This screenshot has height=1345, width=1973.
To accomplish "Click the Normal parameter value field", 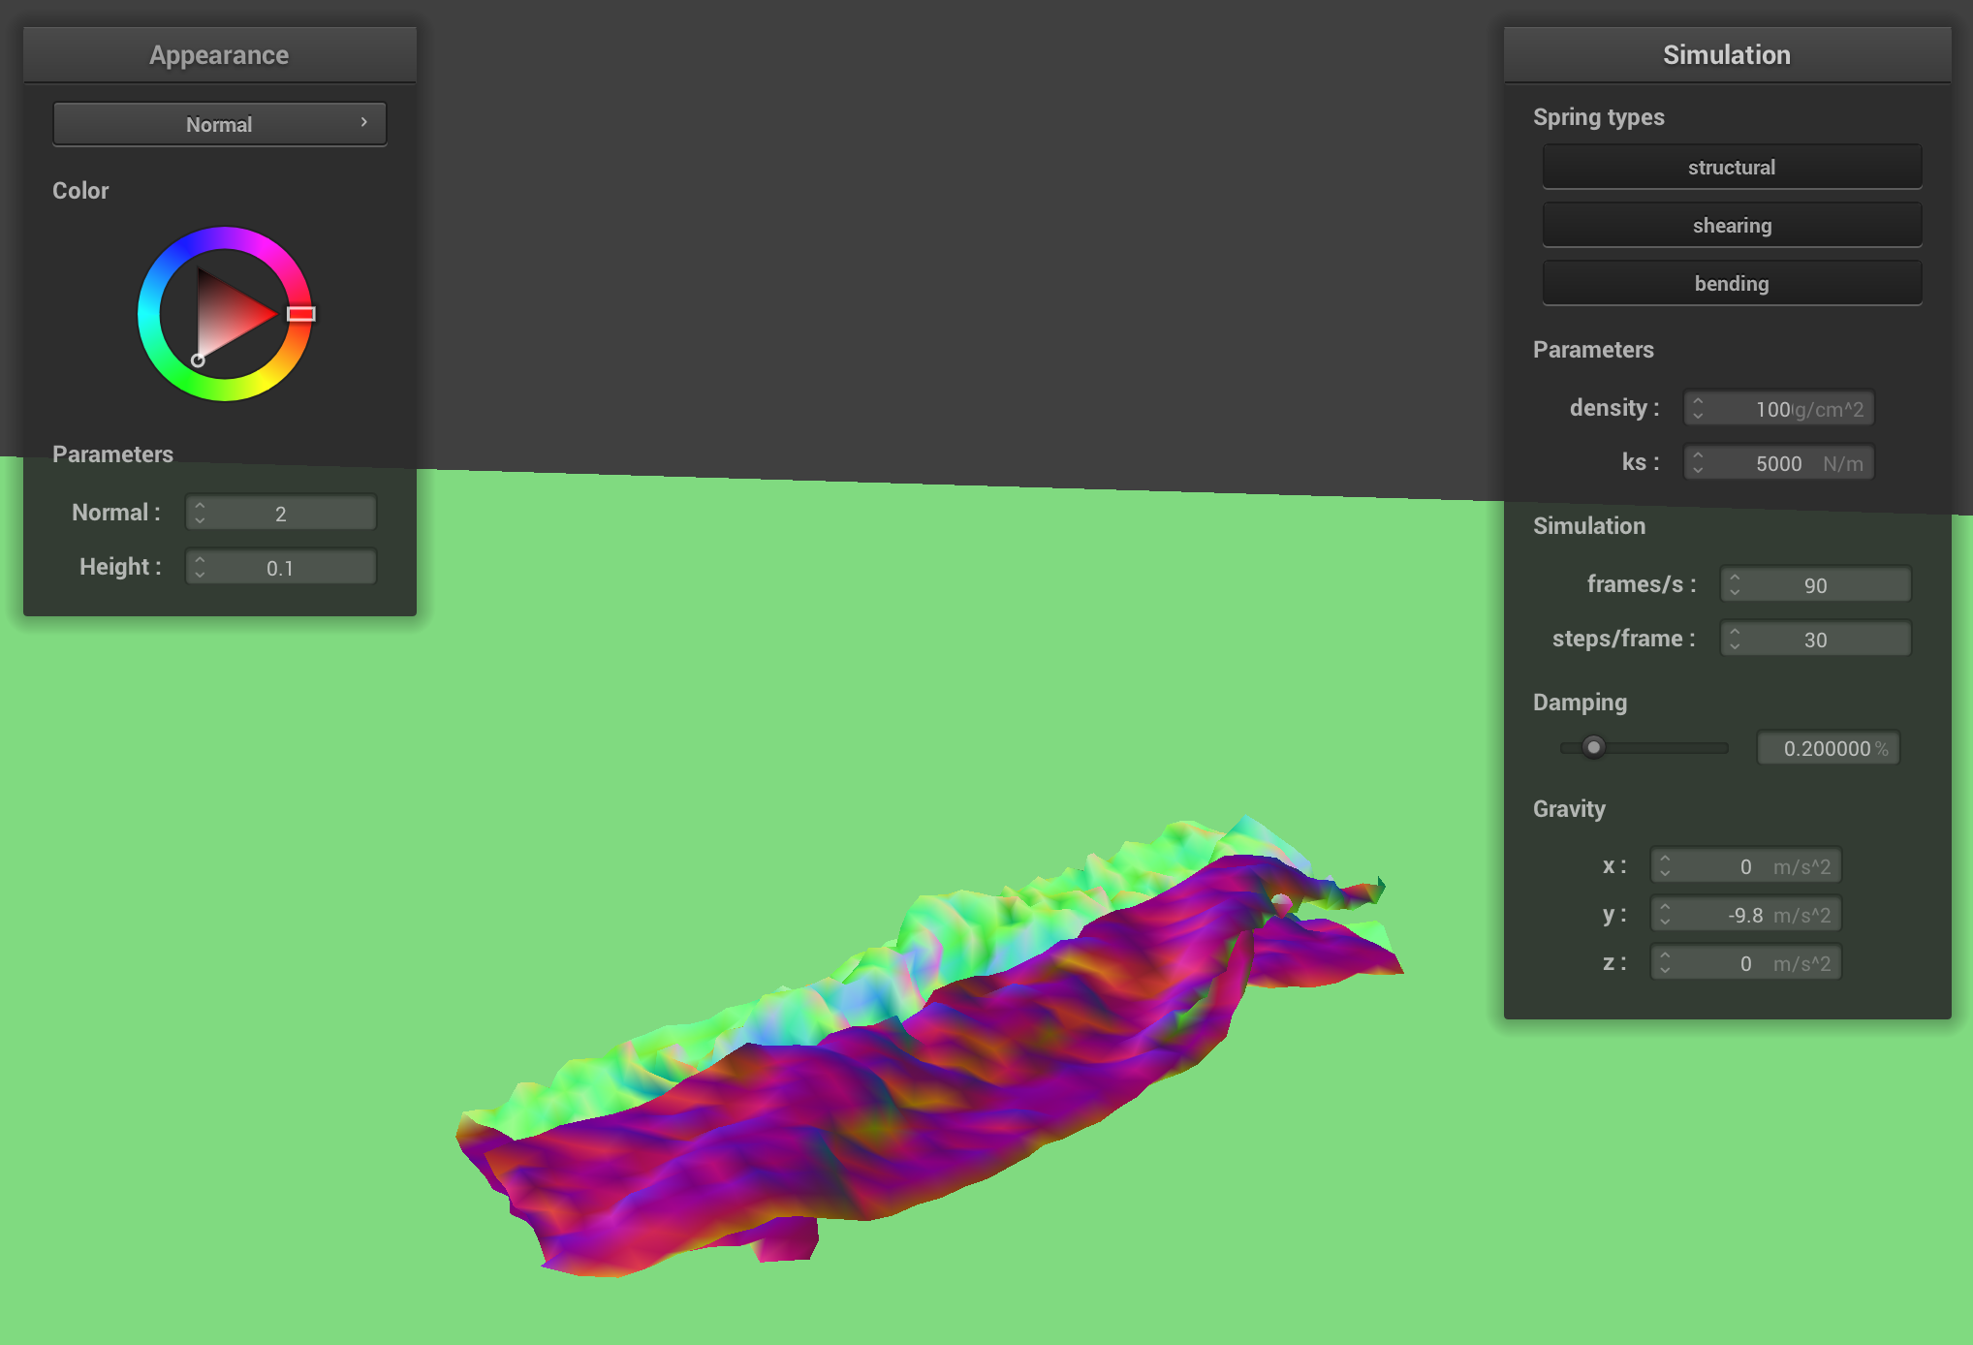I will pyautogui.click(x=281, y=513).
